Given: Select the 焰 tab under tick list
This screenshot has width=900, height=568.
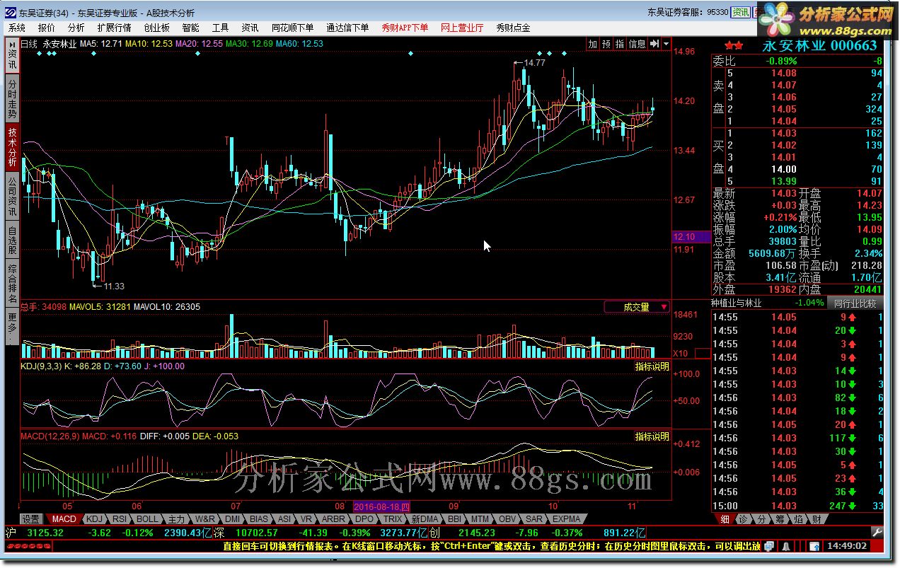Looking at the screenshot, I should (797, 519).
